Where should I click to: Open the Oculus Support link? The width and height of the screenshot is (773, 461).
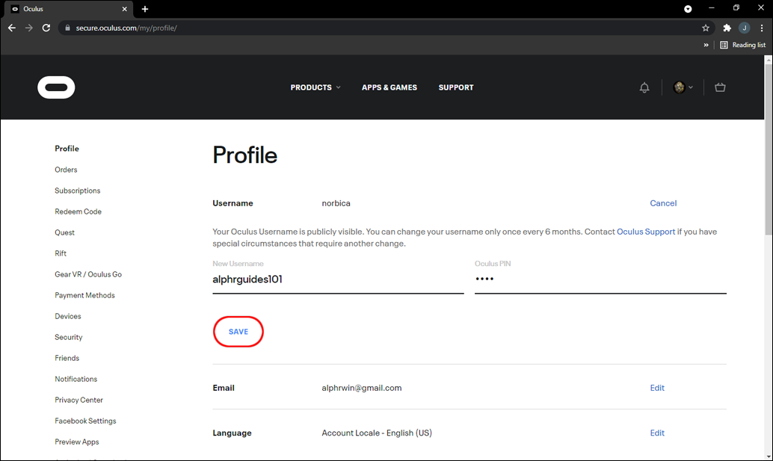tap(646, 232)
